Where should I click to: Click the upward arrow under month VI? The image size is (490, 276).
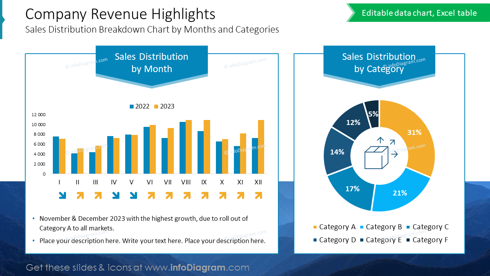(151, 195)
